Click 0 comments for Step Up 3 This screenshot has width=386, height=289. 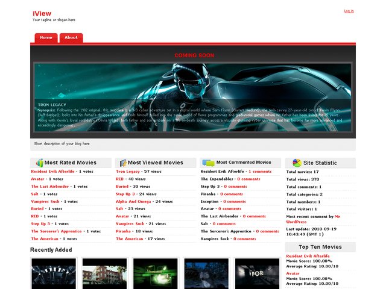[x=235, y=187]
